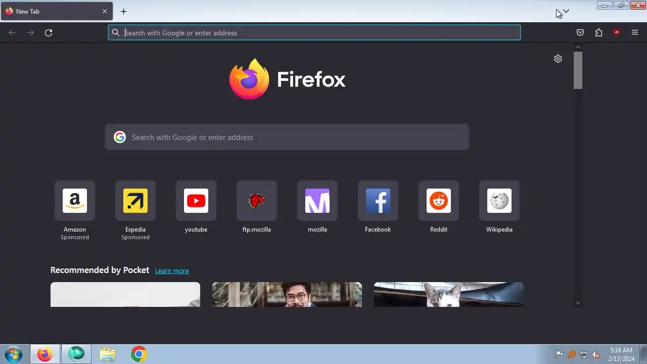
Task: Focus the address bar input field
Action: pos(314,33)
